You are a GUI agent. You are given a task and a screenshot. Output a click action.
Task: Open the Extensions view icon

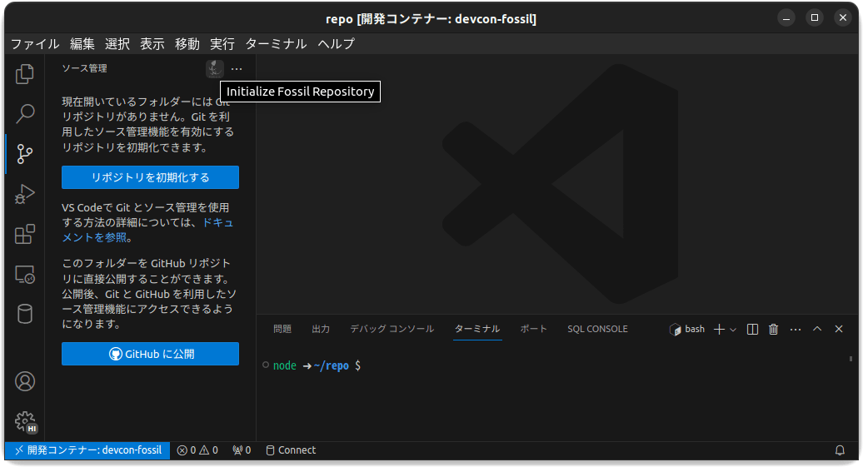[25, 234]
